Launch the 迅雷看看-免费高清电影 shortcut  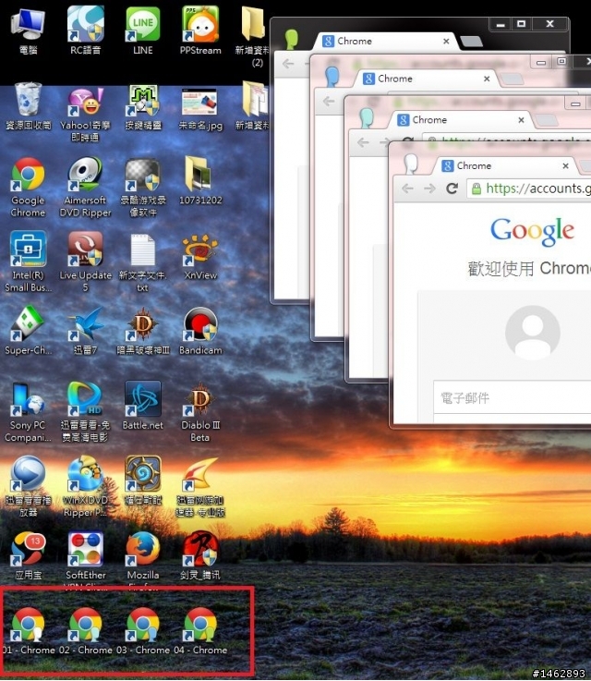[x=85, y=412]
